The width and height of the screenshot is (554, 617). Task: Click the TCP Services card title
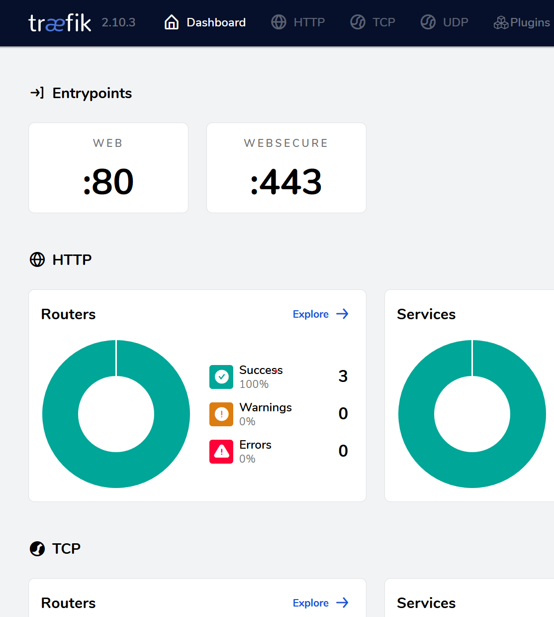tap(426, 603)
